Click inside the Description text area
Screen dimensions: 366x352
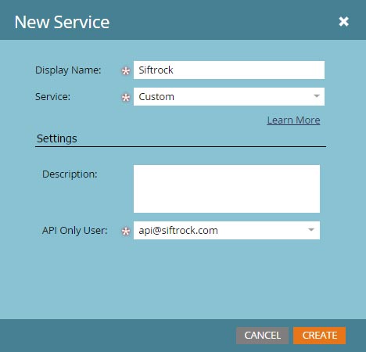tap(227, 189)
